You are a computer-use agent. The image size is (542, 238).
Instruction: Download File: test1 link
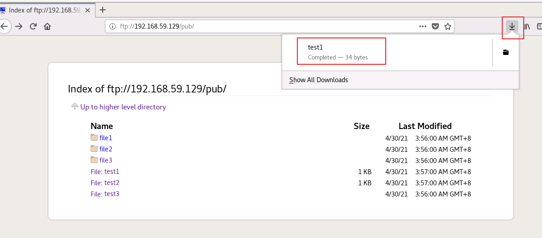pos(105,171)
